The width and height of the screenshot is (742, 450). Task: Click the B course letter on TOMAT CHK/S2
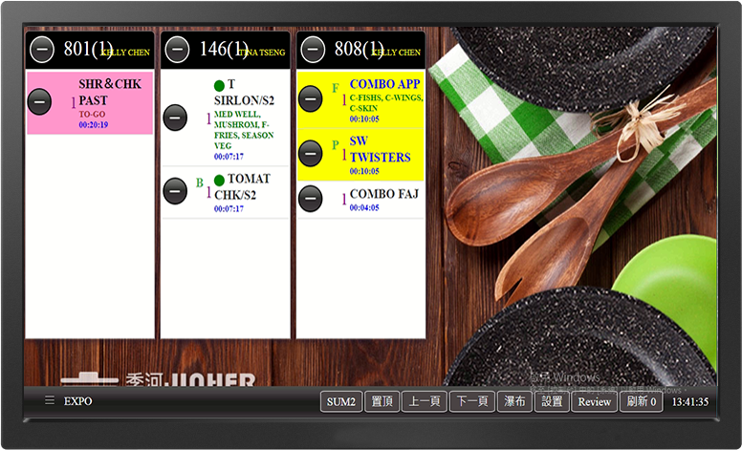(200, 182)
